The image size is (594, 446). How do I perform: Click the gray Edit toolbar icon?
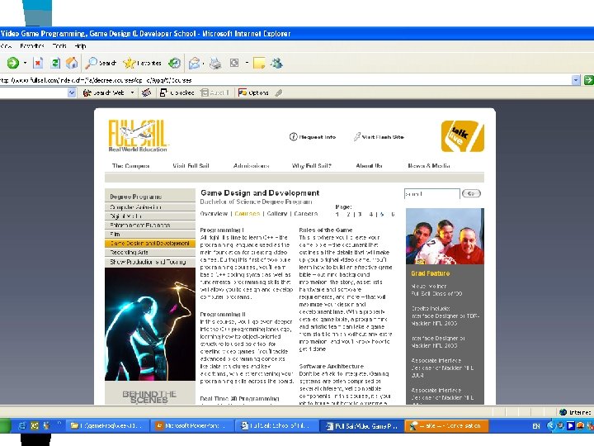pos(234,63)
